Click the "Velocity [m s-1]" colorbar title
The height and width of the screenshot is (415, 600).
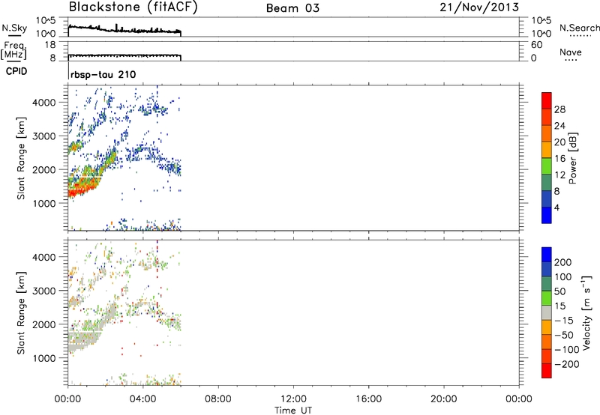(x=586, y=313)
